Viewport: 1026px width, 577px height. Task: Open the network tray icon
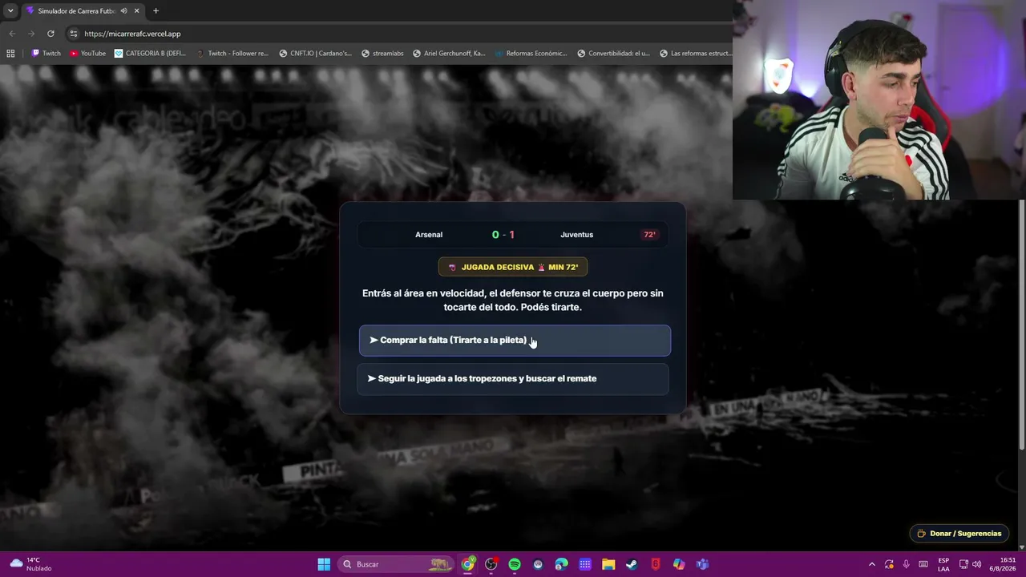pos(963,564)
